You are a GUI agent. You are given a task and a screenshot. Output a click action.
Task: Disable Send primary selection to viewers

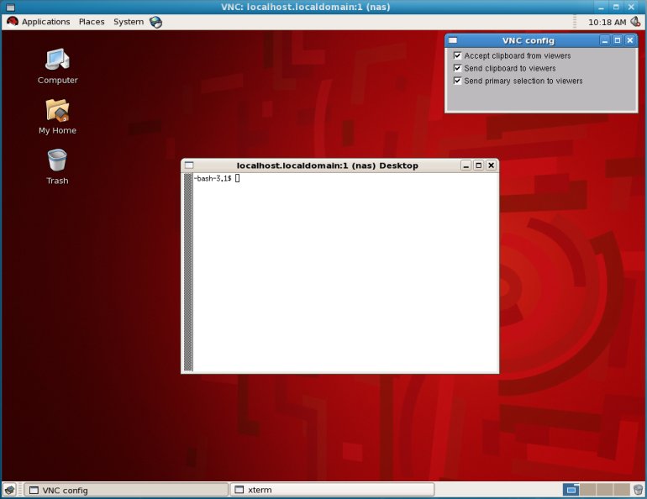click(457, 81)
